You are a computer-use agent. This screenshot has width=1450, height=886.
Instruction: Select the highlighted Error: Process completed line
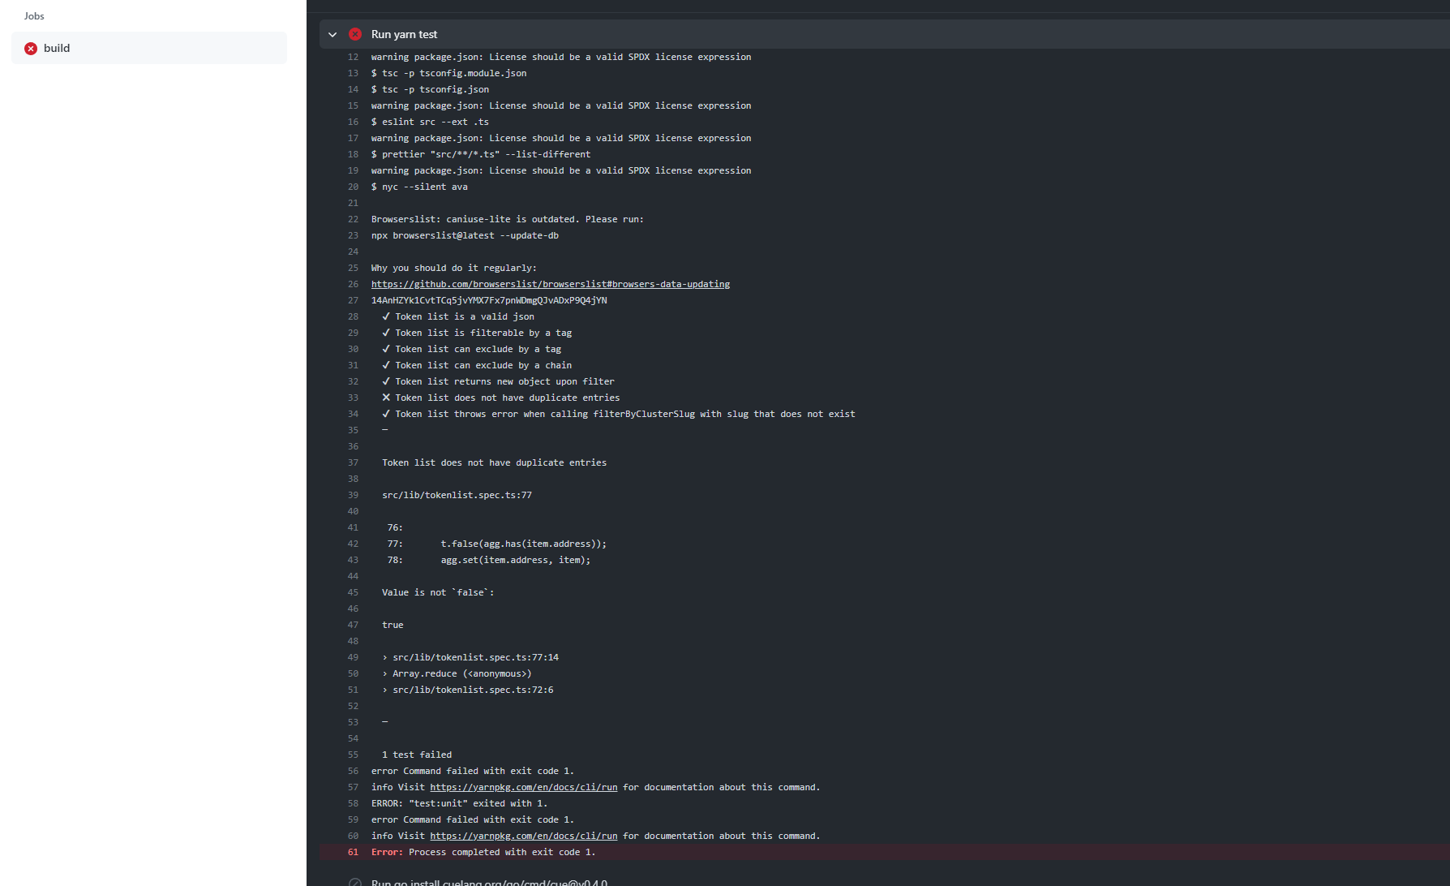(x=483, y=852)
